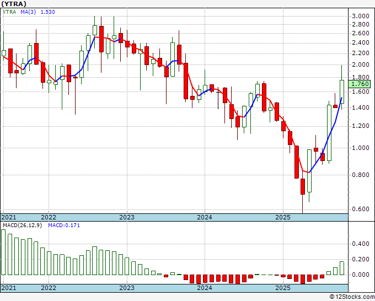Viewport: 375px width, 301px height.
Task: Click the MACD(26,12,9) panel label
Action: coord(22,225)
